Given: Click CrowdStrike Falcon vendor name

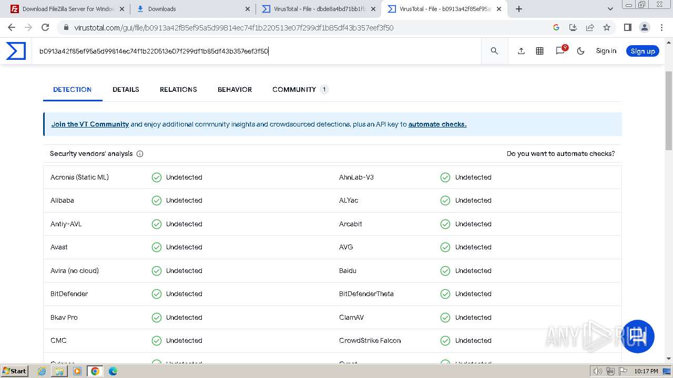Looking at the screenshot, I should point(370,341).
